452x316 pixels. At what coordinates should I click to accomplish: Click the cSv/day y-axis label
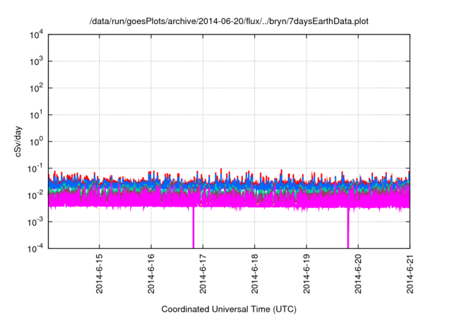pyautogui.click(x=18, y=141)
